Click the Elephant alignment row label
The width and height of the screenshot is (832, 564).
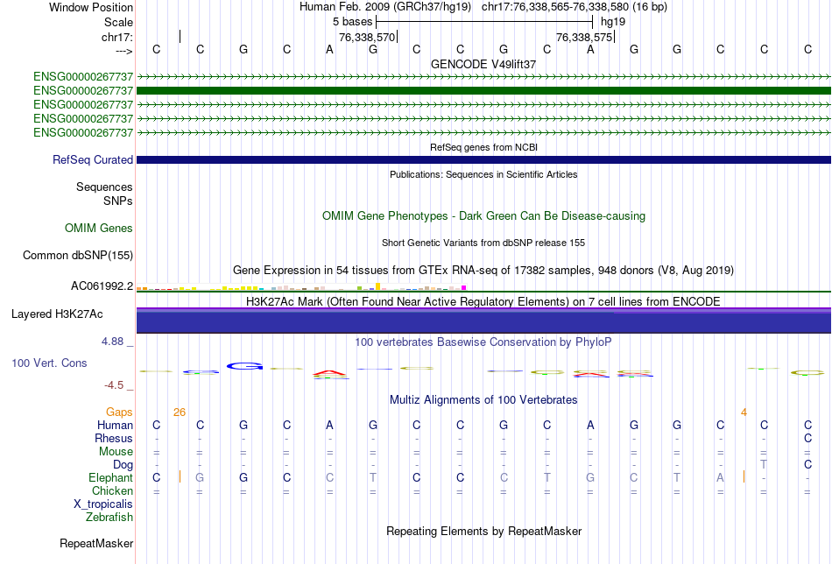pyautogui.click(x=111, y=477)
